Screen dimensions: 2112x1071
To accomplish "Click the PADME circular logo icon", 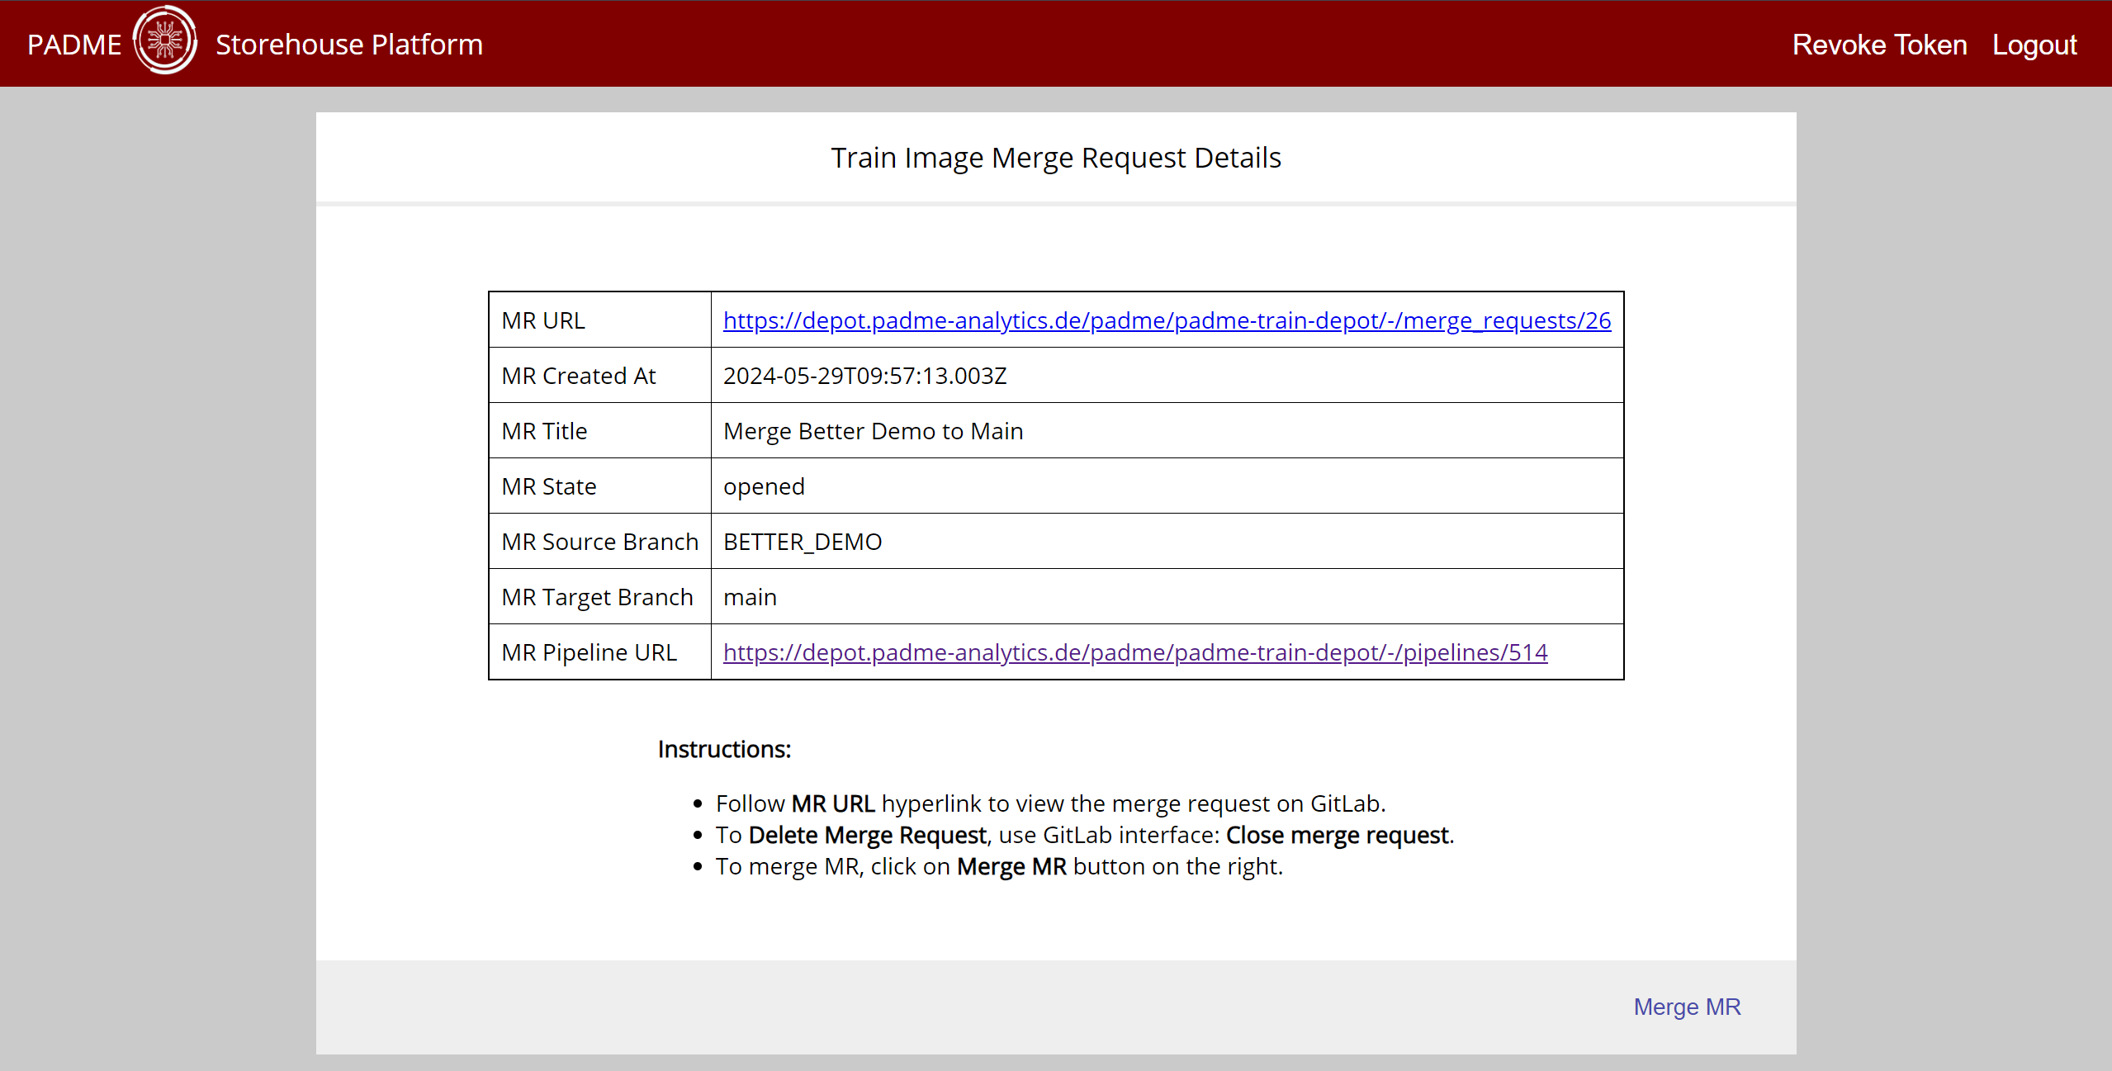I will (x=165, y=40).
